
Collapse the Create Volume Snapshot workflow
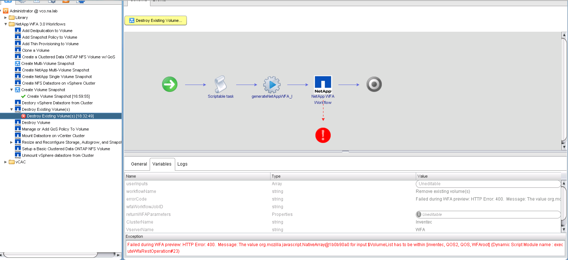(11, 90)
